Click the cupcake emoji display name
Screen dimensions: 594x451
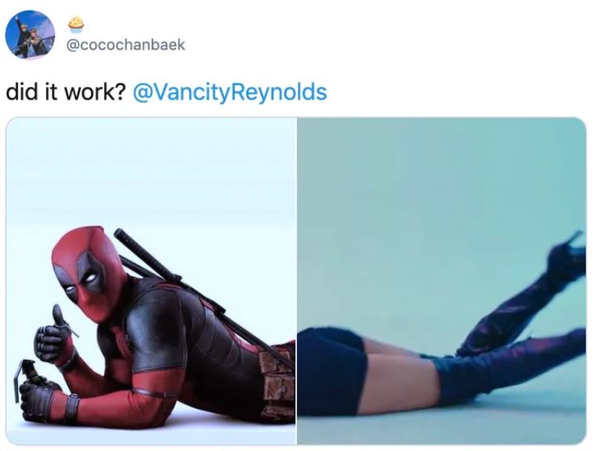pos(76,23)
